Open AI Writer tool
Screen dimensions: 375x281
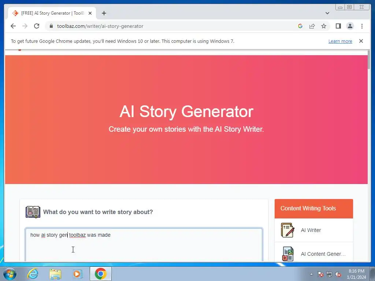point(313,230)
